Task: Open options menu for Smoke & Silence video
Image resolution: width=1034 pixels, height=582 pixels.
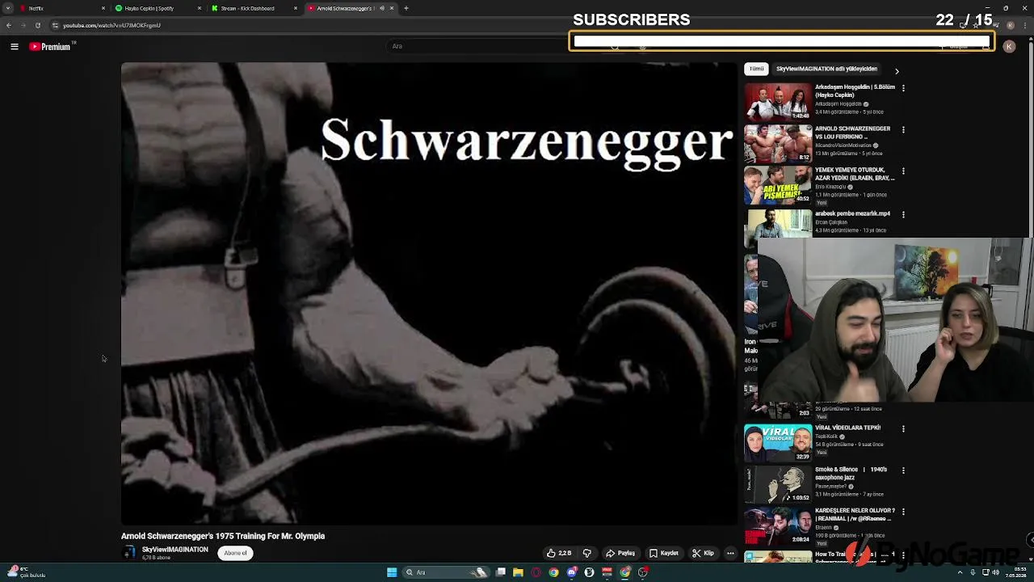Action: (x=903, y=470)
